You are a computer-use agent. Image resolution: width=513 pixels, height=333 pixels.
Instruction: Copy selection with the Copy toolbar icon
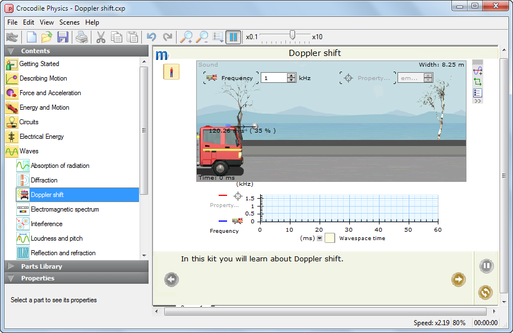coord(117,37)
